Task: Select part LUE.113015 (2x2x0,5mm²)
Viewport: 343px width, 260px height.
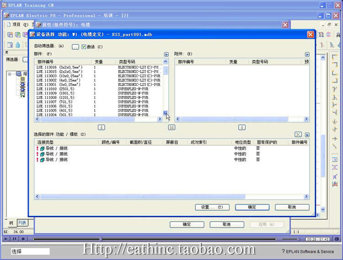Action: (x=98, y=71)
